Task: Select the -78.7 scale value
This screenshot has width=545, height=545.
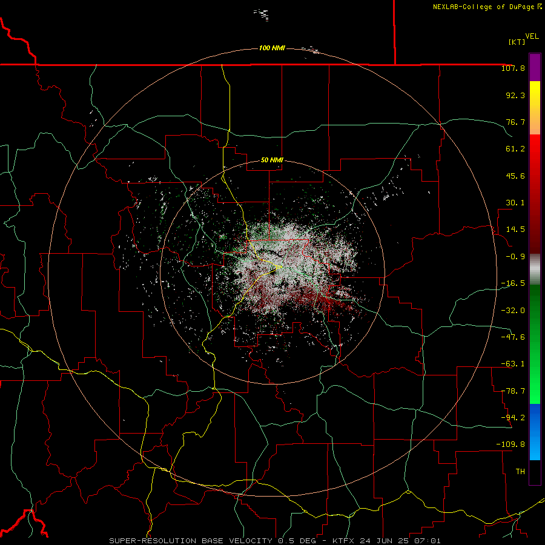Action: point(513,391)
